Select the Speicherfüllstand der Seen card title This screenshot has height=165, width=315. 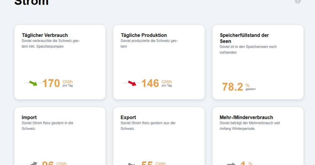pyautogui.click(x=244, y=38)
